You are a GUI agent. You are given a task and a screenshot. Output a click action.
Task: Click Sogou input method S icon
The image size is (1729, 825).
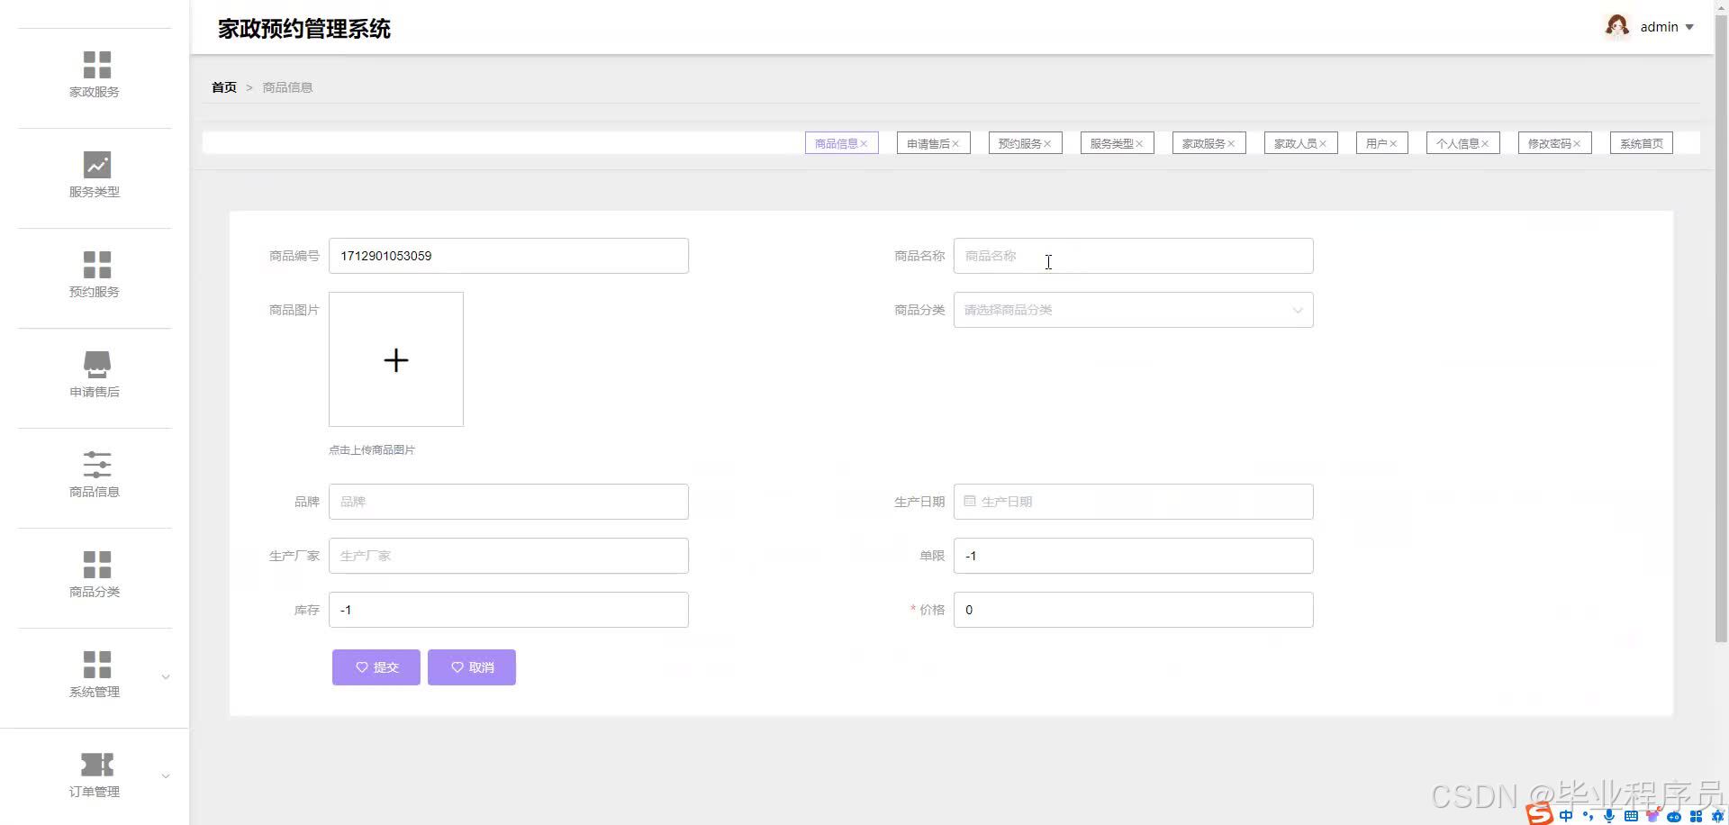(1539, 814)
